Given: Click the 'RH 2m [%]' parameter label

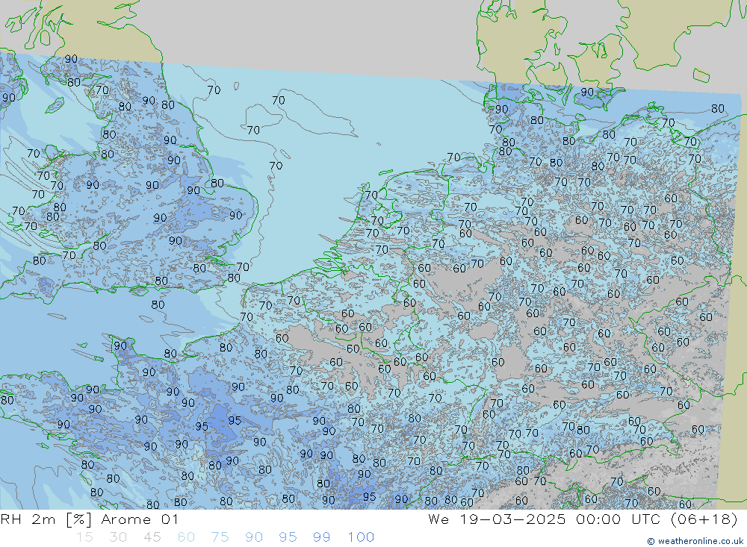Looking at the screenshot, I should coord(46,519).
